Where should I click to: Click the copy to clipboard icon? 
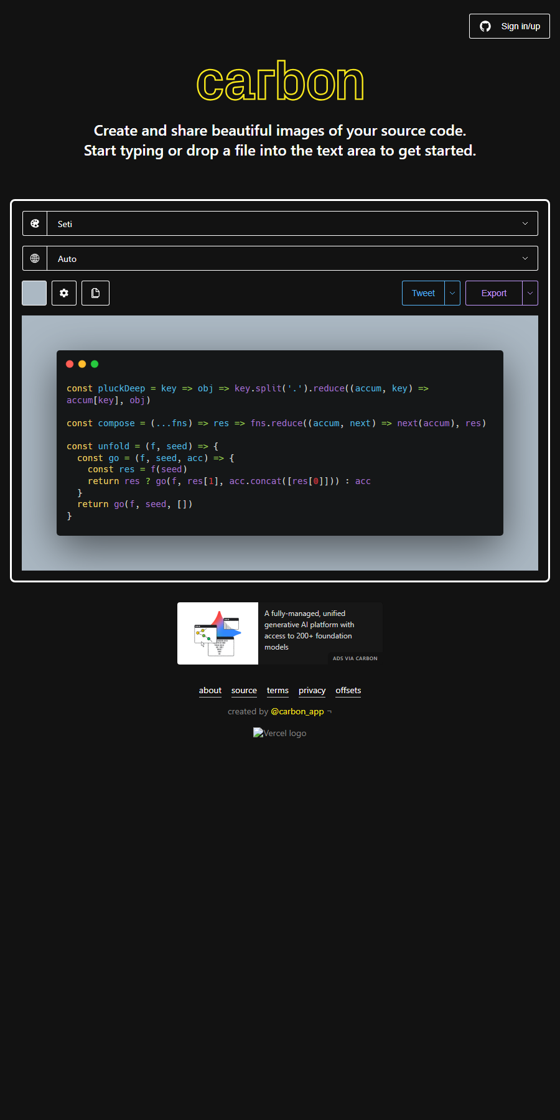[95, 293]
